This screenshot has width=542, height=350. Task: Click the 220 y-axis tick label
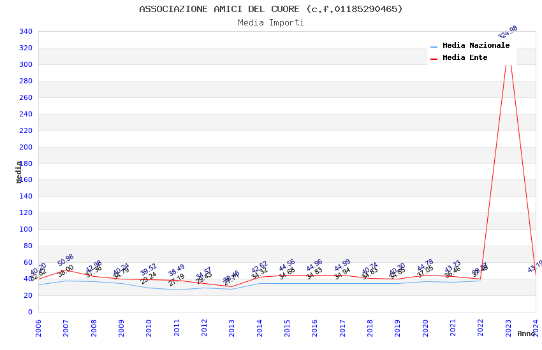26,130
